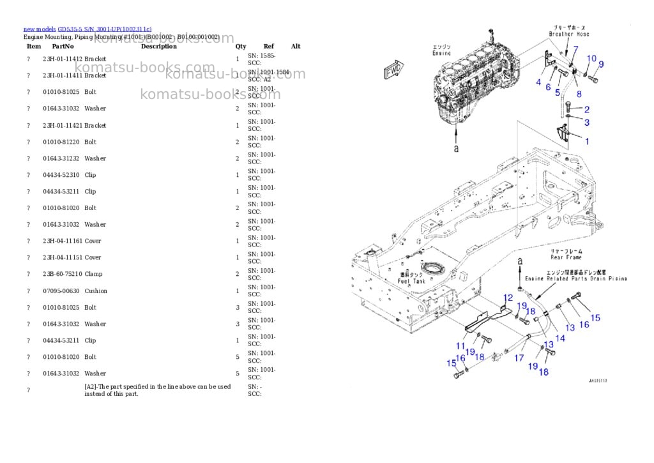Click callout number 8 in diagram
The image size is (654, 463).
tap(579, 95)
